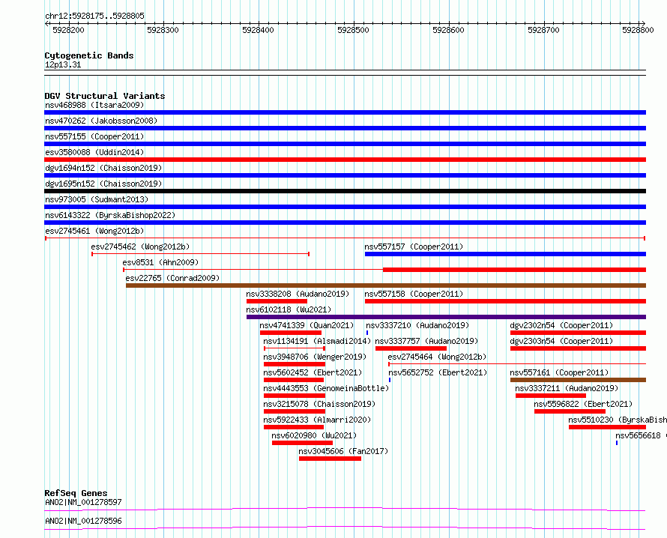Open the esv8531 (Ahn2009) label
Image resolution: width=667 pixels, height=538 pixels.
(x=160, y=262)
